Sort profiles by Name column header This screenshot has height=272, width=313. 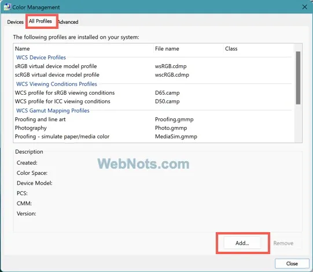click(x=84, y=49)
